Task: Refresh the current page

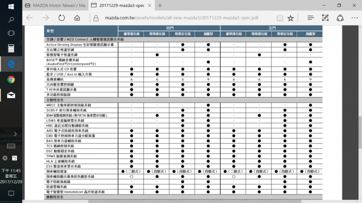Action: pyautogui.click(x=61, y=18)
